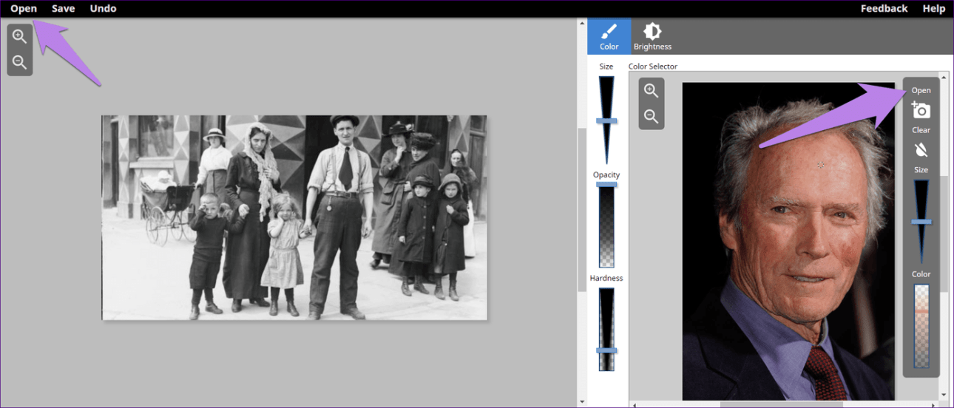Click the black-and-white photo on canvas

[294, 217]
